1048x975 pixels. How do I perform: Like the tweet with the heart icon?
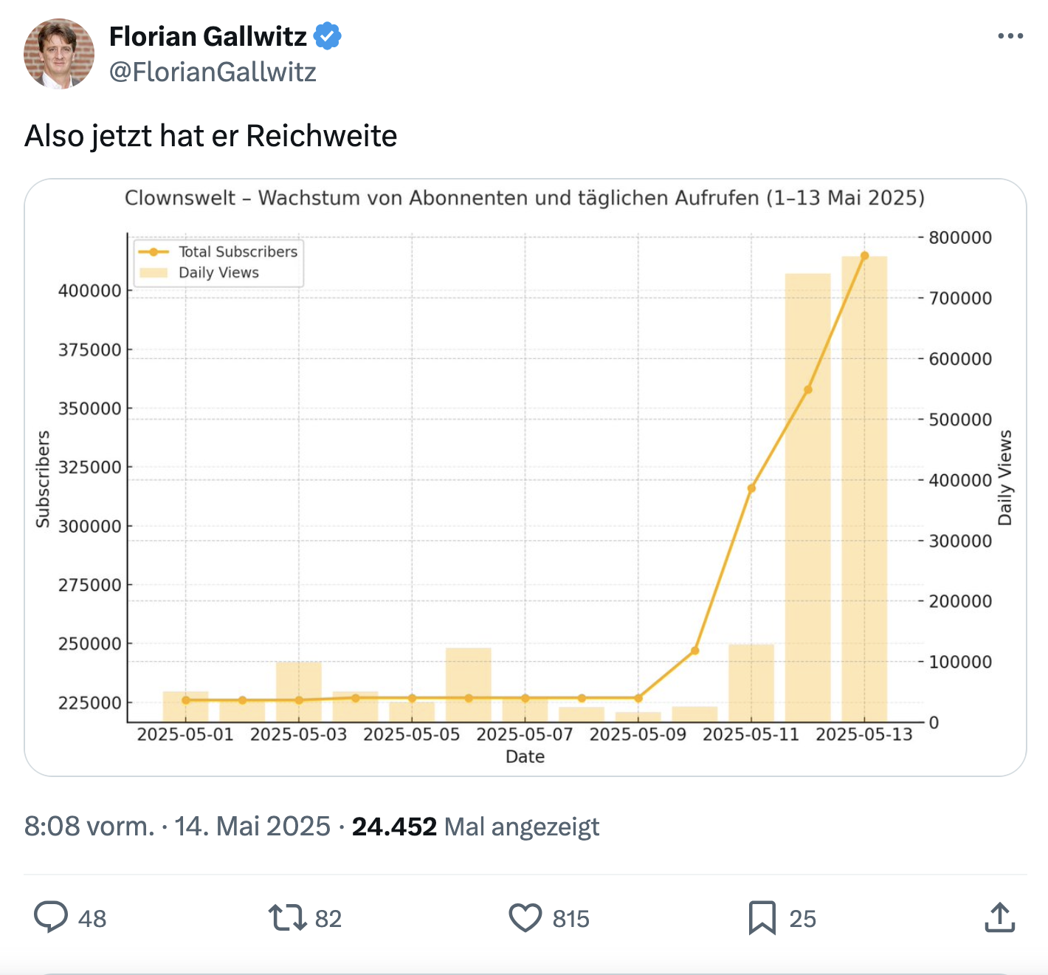(525, 918)
